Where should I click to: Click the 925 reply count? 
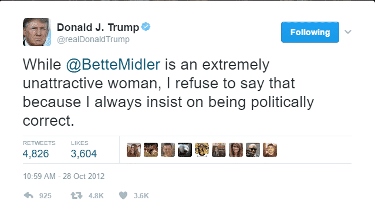click(45, 196)
